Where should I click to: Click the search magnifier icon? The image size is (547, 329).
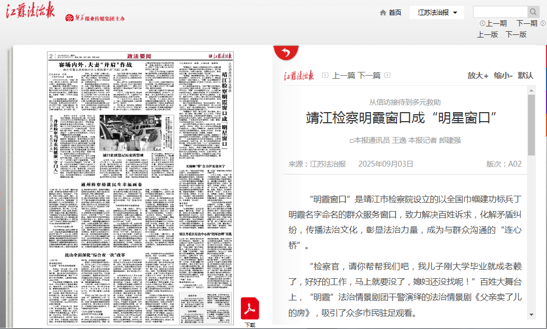coord(533,12)
